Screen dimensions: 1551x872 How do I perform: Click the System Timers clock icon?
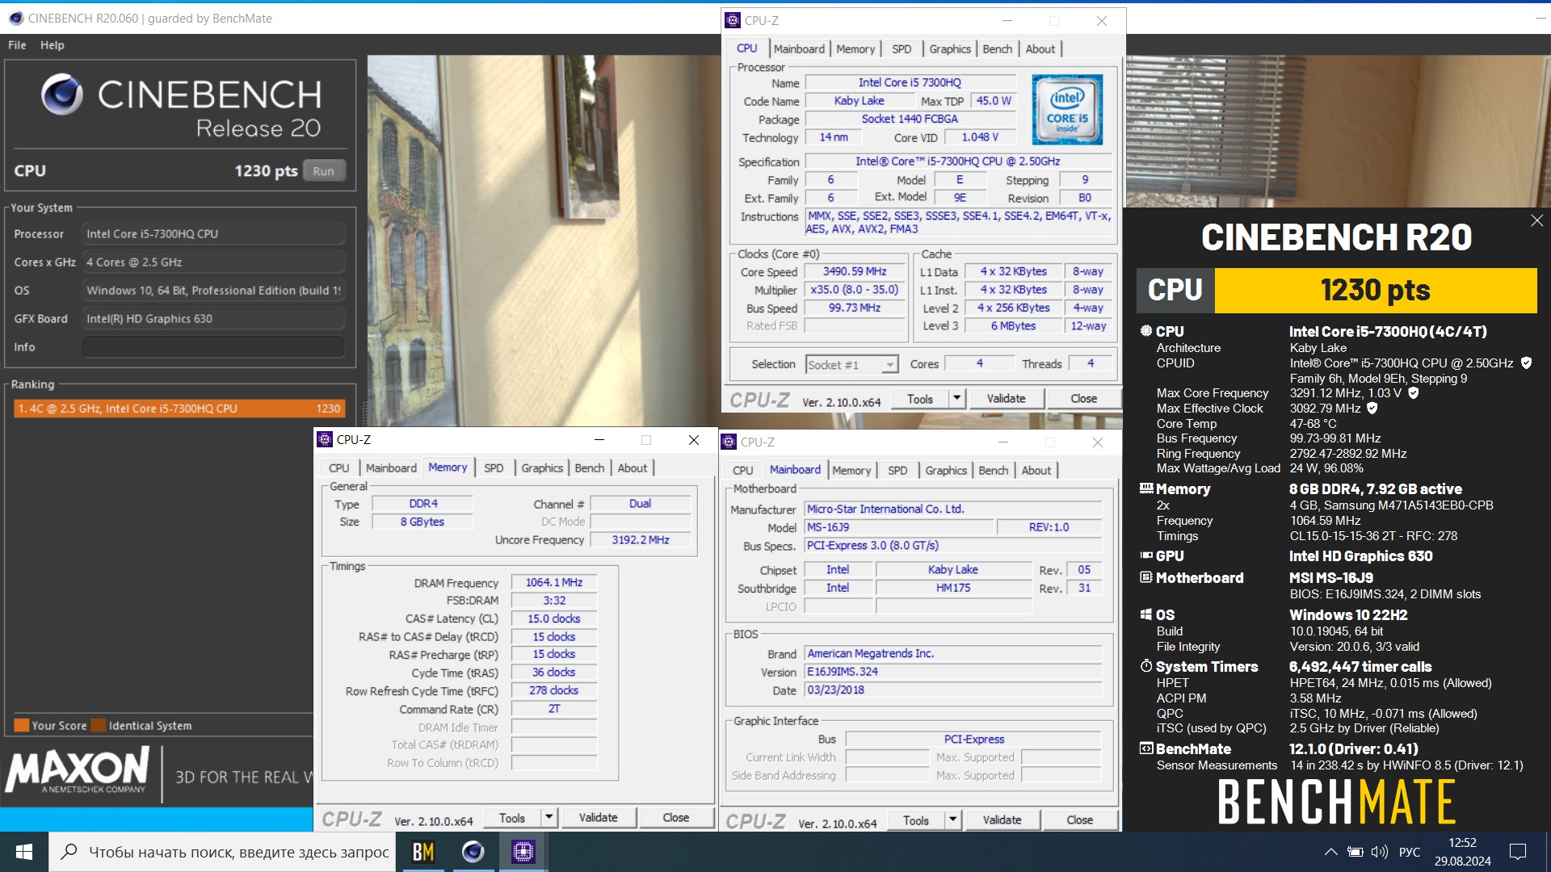coord(1146,666)
